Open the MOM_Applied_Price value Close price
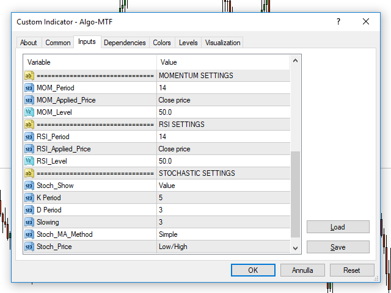 (x=222, y=100)
